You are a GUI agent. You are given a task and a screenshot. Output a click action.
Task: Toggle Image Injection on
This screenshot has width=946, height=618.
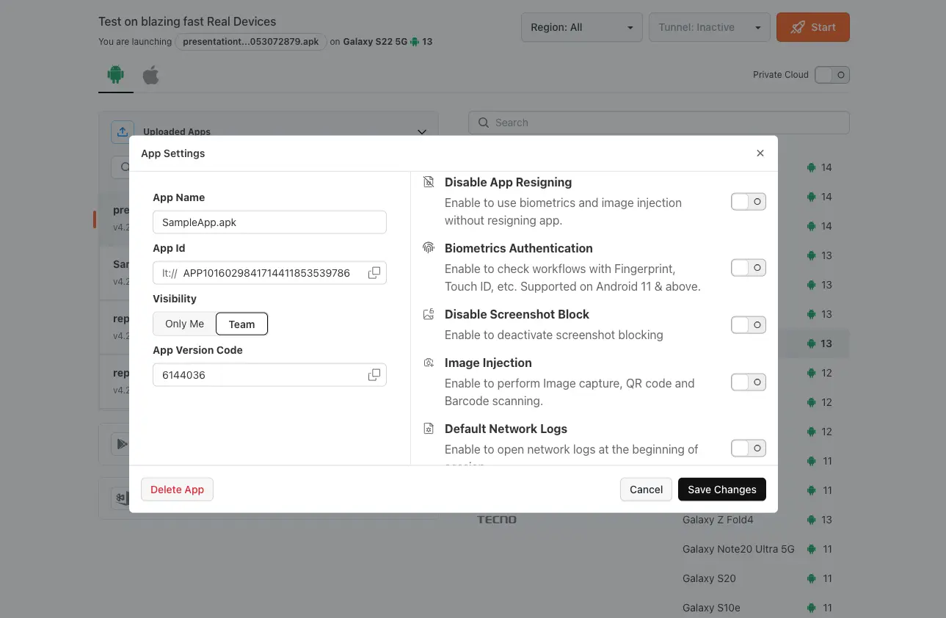click(748, 382)
